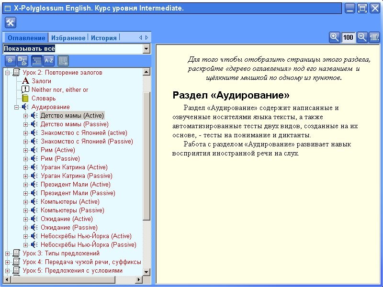Image resolution: width=383 pixels, height=287 pixels.
Task: Click the A-Z sort toolbar icon
Action: coord(49,61)
